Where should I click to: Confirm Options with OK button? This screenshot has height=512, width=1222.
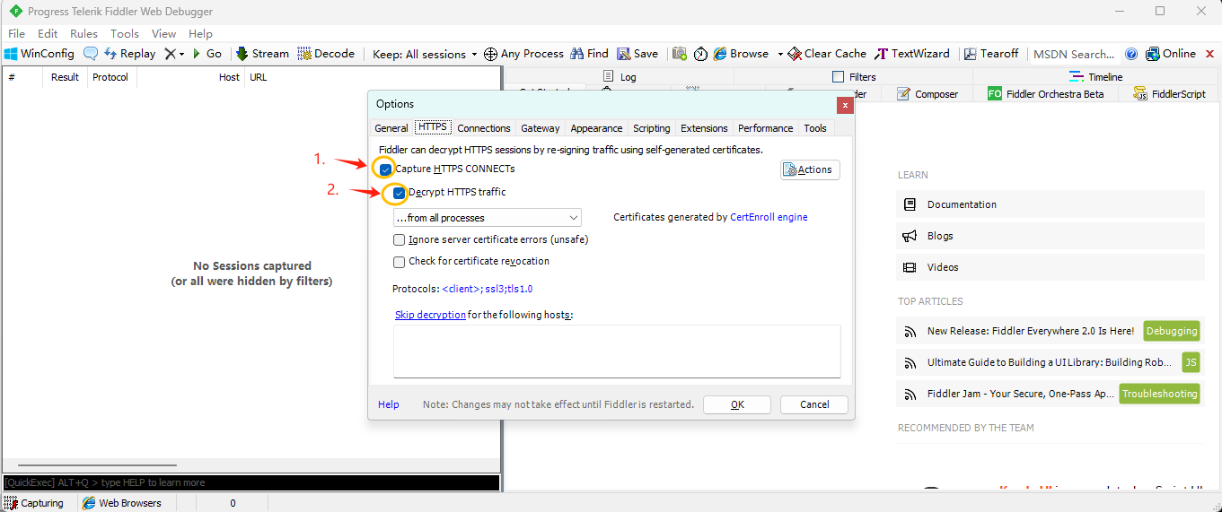point(737,404)
